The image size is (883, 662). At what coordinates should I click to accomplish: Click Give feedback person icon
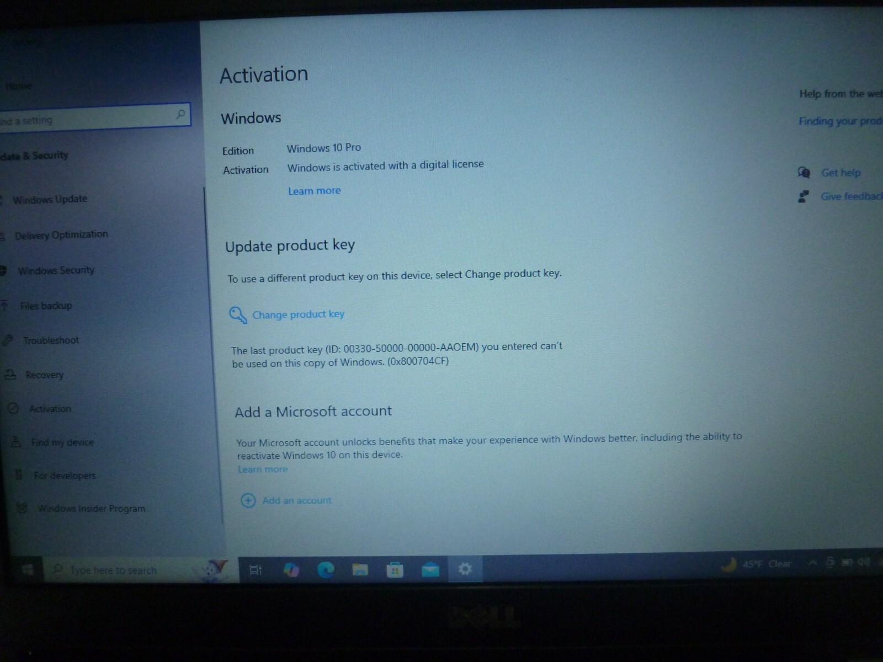point(803,196)
